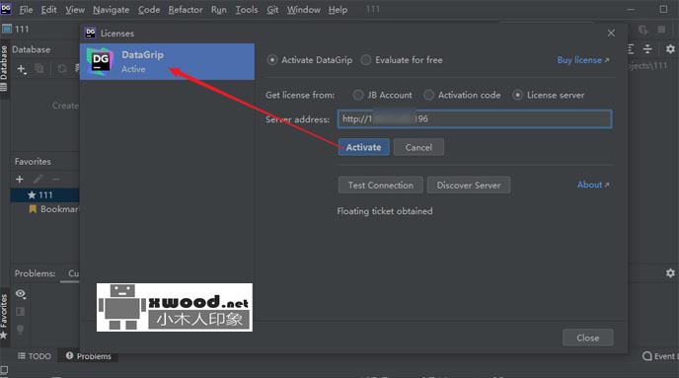Click the add data source plus icon
This screenshot has height=378, width=679.
(22, 69)
